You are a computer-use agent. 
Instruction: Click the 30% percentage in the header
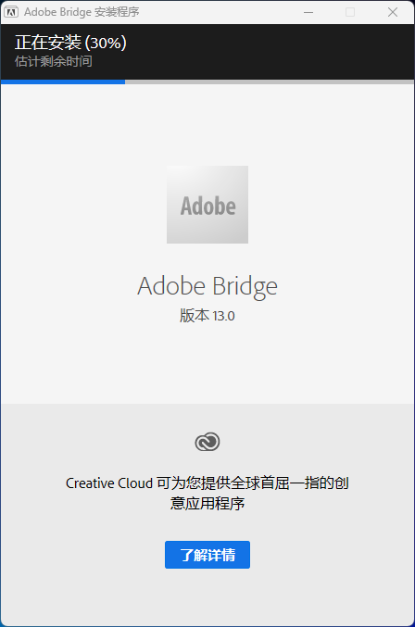click(x=106, y=43)
